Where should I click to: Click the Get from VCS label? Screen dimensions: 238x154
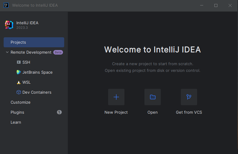coord(189,112)
